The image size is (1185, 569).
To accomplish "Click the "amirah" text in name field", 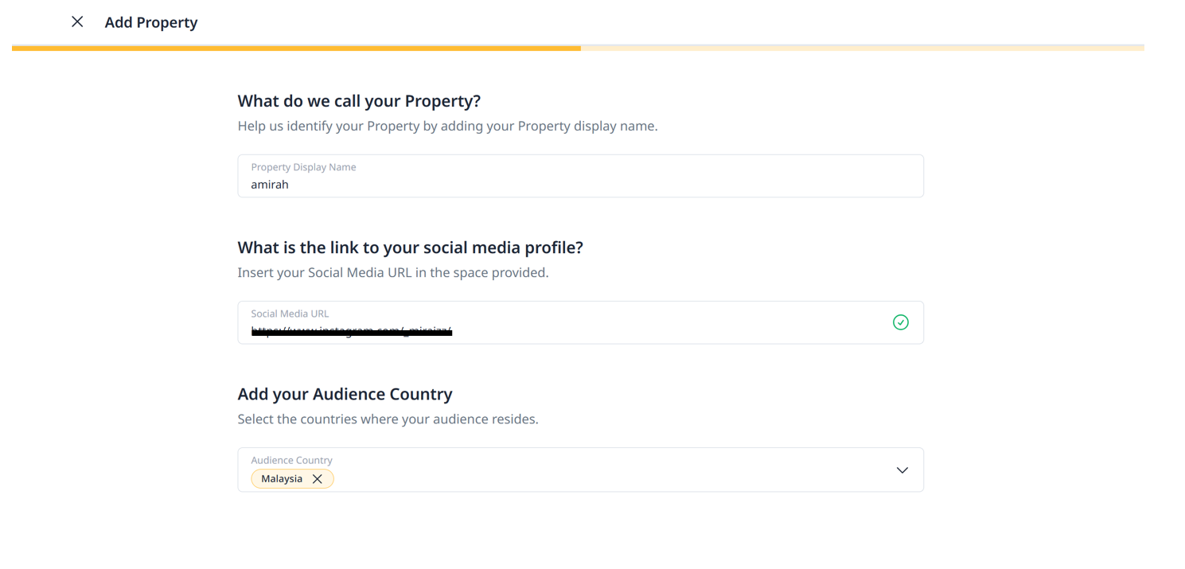I will [x=270, y=185].
